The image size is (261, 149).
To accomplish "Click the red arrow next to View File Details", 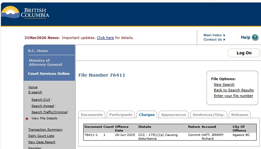I will click(x=27, y=118).
